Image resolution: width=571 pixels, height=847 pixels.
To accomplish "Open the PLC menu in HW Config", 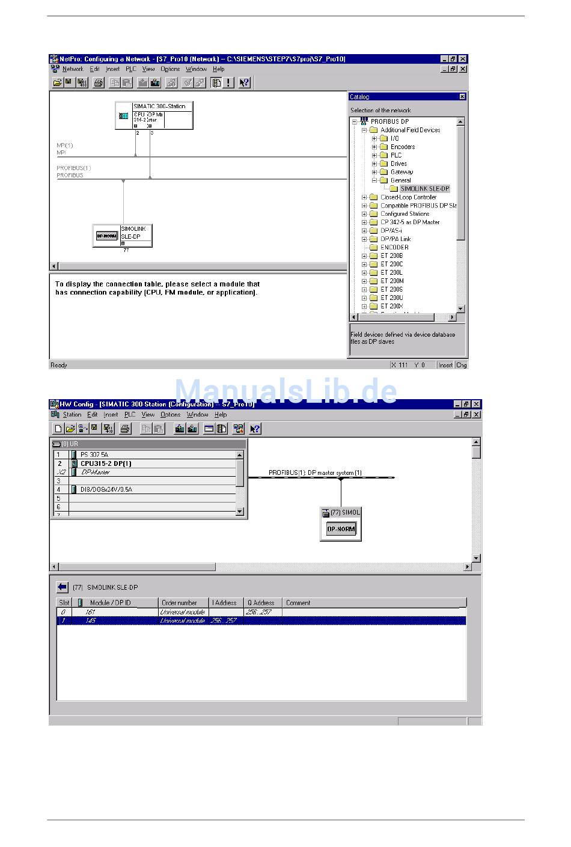I will tap(130, 415).
